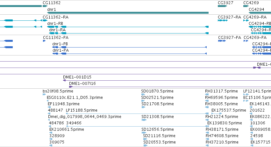Image resolution: width=271 pixels, height=147 pixels.
Task: Select the bs20f08.5prime EST arrow
Action: pos(44,94)
